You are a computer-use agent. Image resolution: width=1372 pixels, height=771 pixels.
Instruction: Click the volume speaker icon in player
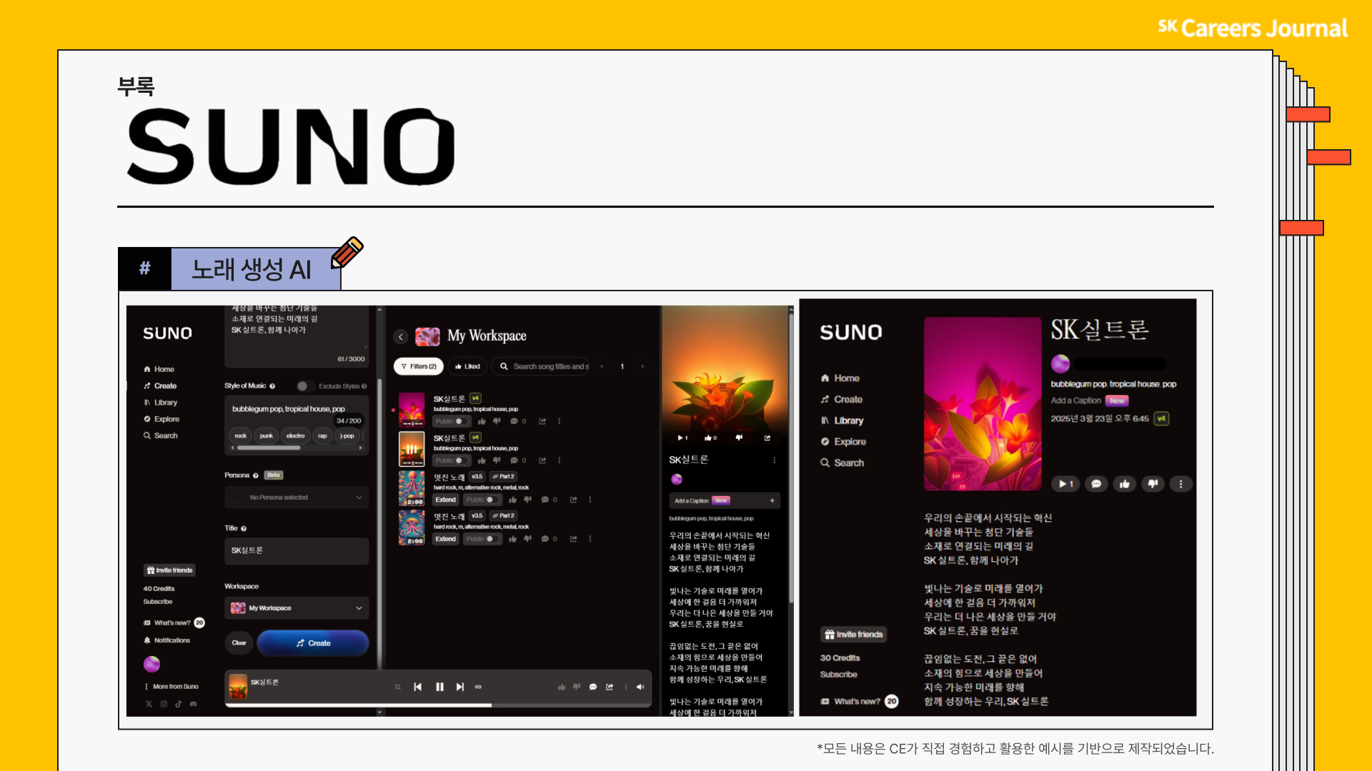(640, 687)
